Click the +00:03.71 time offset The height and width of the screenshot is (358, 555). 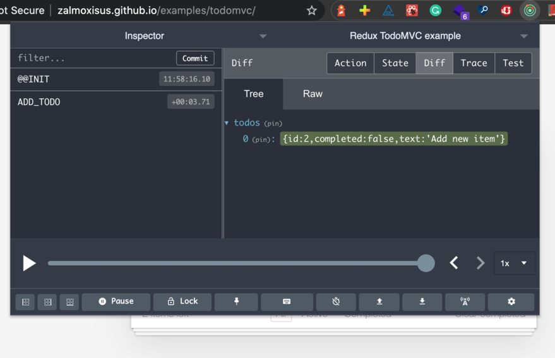click(191, 101)
